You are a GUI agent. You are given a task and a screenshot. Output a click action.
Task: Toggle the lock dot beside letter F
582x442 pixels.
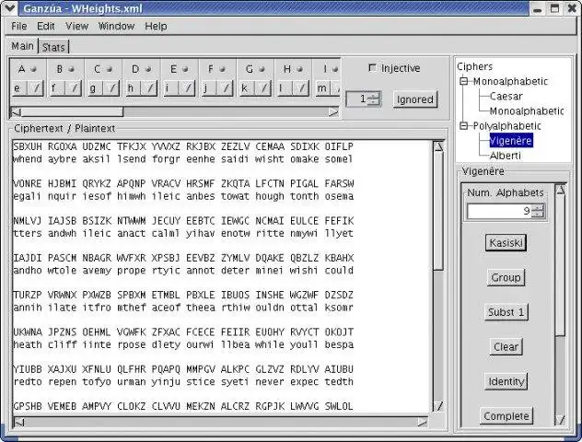[x=222, y=69]
